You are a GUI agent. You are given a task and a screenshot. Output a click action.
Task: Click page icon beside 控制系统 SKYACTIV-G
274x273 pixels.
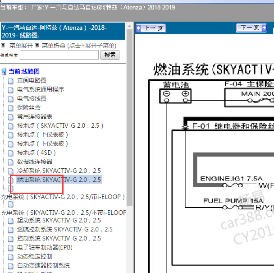coord(11,239)
